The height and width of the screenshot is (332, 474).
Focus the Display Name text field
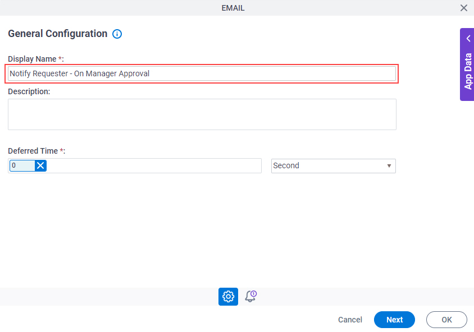202,73
